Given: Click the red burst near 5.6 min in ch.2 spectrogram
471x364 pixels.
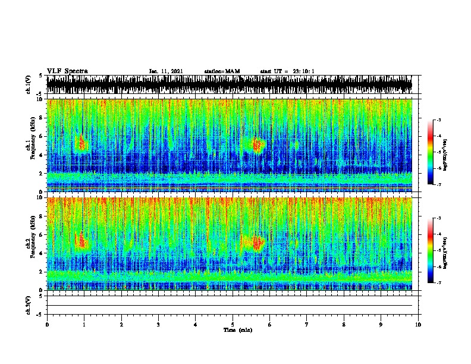Looking at the screenshot, I should pyautogui.click(x=257, y=243).
